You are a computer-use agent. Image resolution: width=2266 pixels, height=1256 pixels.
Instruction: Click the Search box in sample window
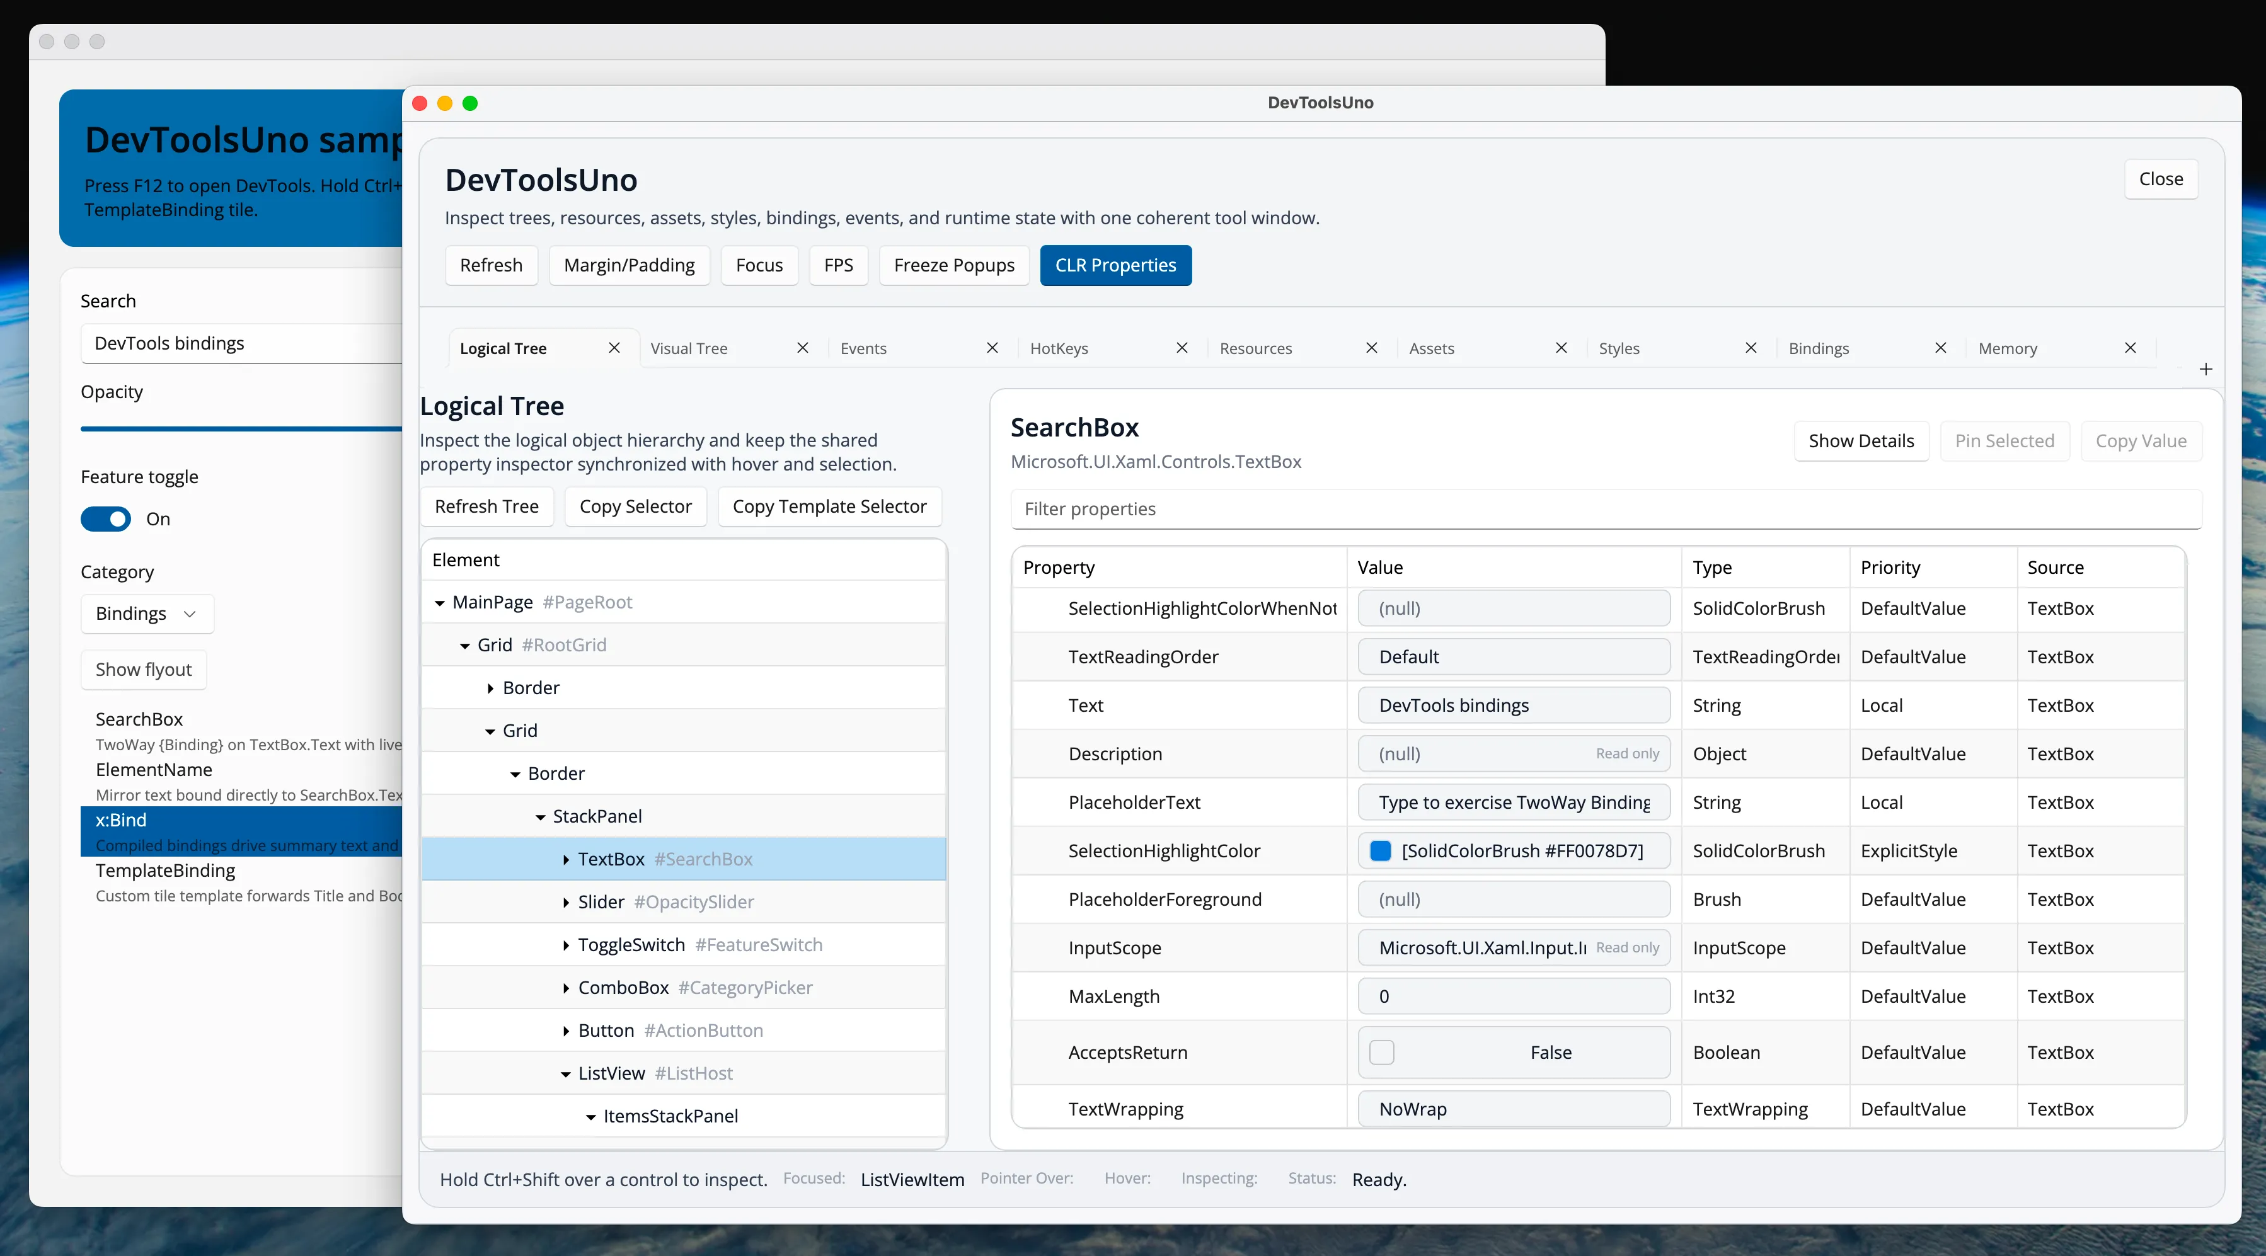(241, 344)
